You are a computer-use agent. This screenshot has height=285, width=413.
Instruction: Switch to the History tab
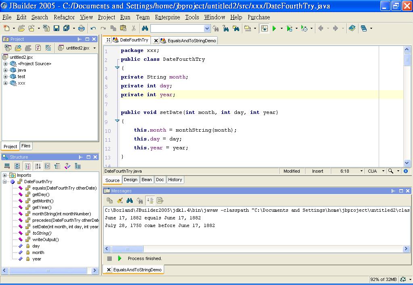pos(175,180)
